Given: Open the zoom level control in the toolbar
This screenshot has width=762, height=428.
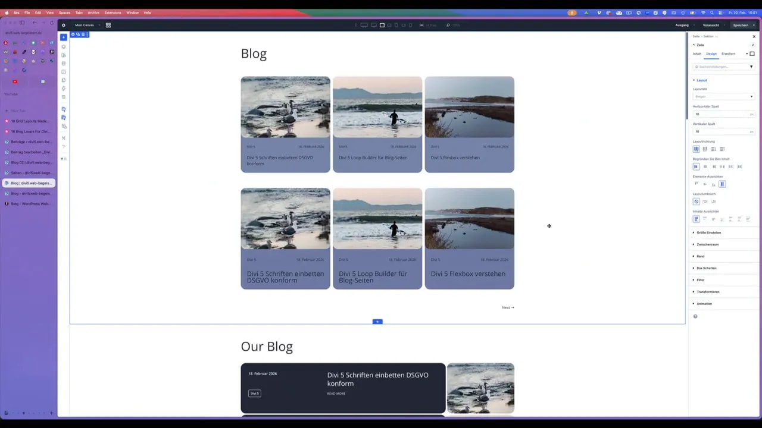Looking at the screenshot, I should (x=448, y=25).
